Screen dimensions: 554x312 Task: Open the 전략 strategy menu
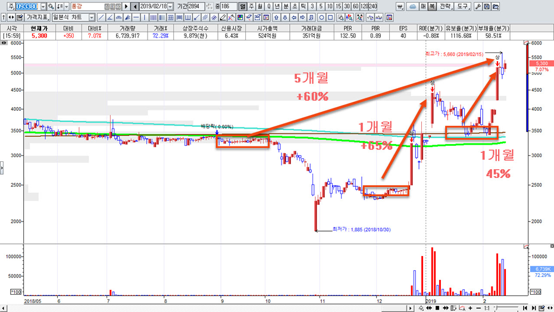click(x=445, y=7)
